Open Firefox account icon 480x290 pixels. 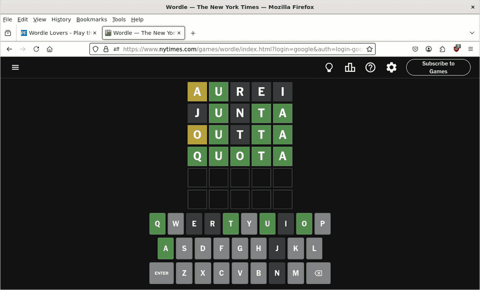tap(428, 49)
